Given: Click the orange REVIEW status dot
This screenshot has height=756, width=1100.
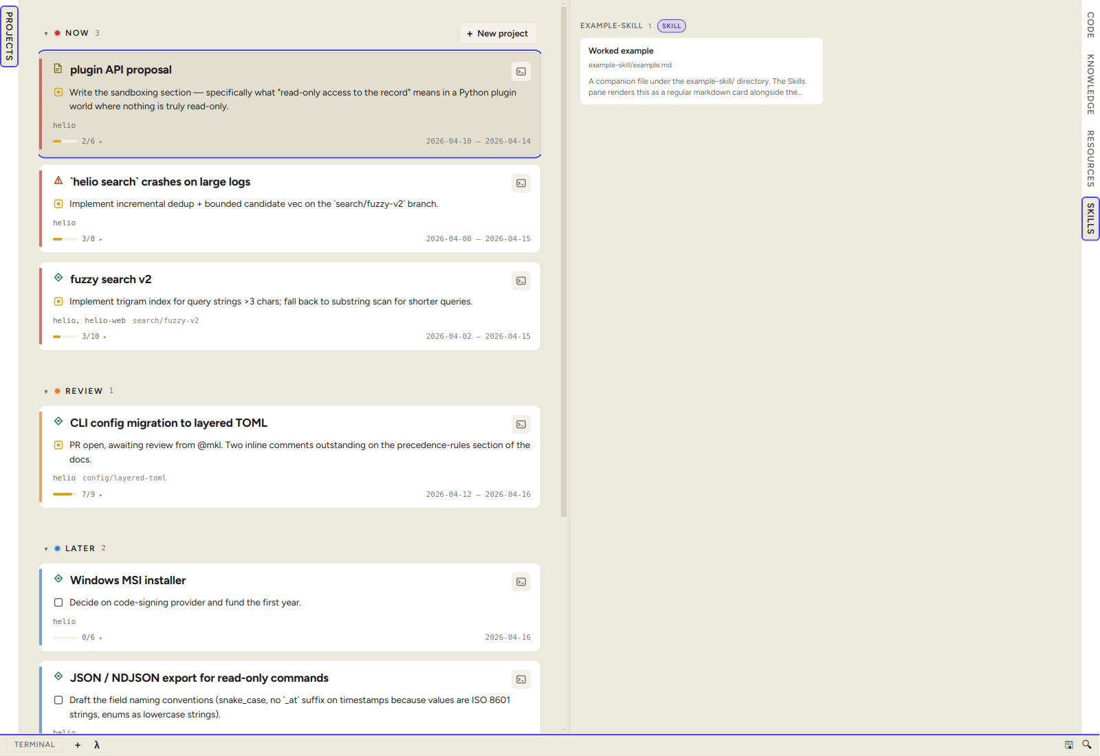Looking at the screenshot, I should coord(57,391).
